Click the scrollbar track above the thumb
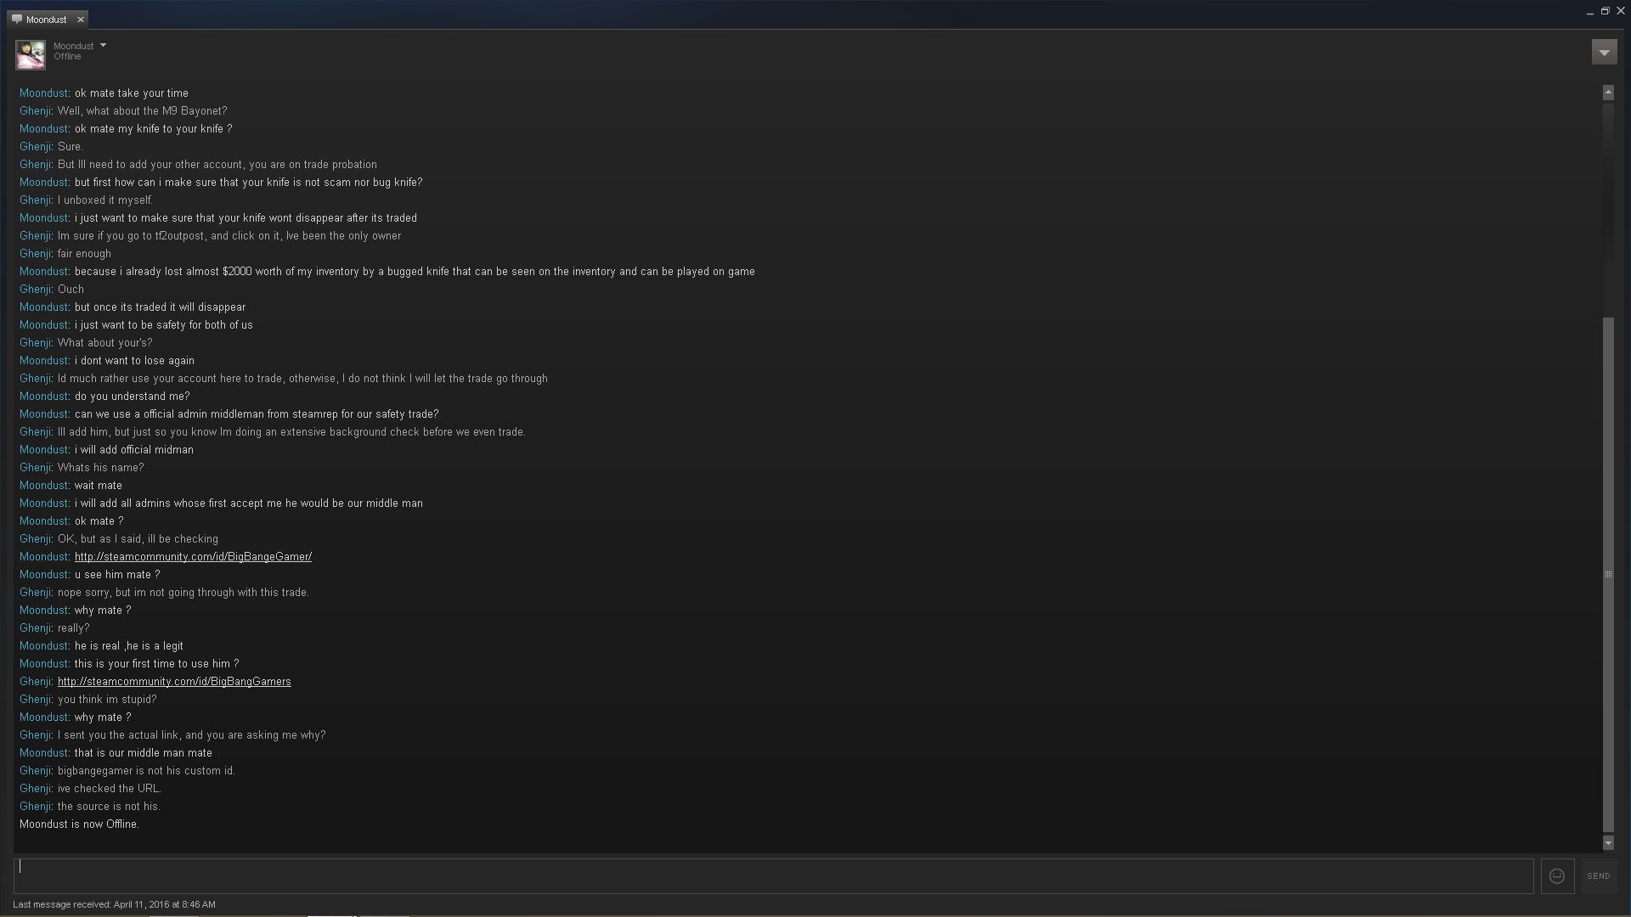Viewport: 1631px width, 917px height. (1608, 208)
